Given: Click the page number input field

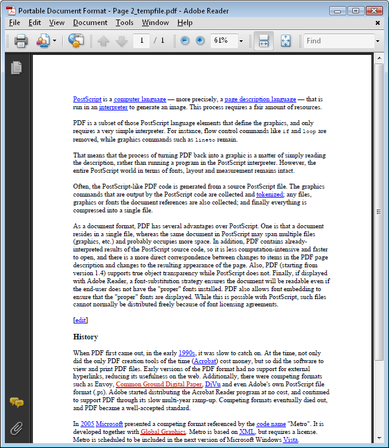Looking at the screenshot, I should click(x=142, y=41).
